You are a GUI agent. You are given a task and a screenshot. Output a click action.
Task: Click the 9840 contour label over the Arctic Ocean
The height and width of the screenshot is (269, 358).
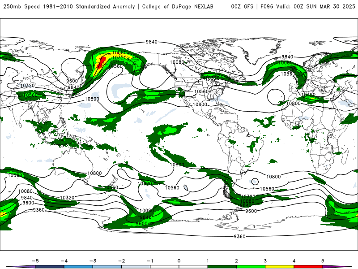point(152,42)
